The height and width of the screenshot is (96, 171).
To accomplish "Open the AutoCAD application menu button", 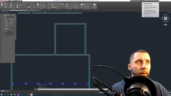I will tap(1, 1).
